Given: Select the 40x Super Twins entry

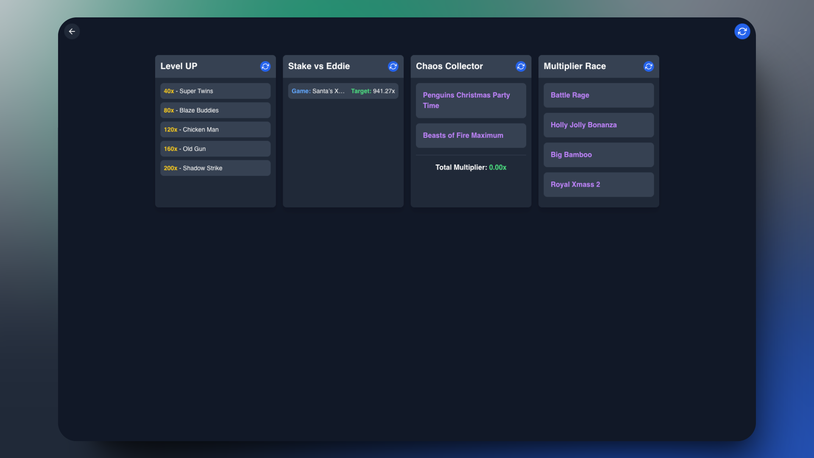Looking at the screenshot, I should coord(215,91).
